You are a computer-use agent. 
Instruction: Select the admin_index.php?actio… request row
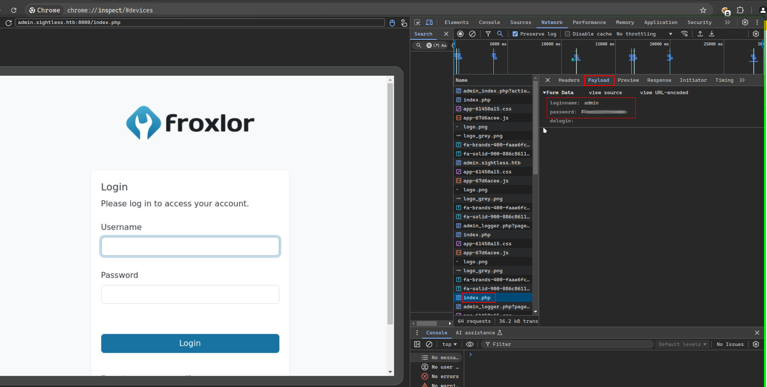(493, 91)
